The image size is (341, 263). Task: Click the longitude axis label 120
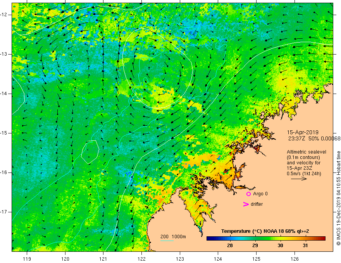tap(65, 259)
